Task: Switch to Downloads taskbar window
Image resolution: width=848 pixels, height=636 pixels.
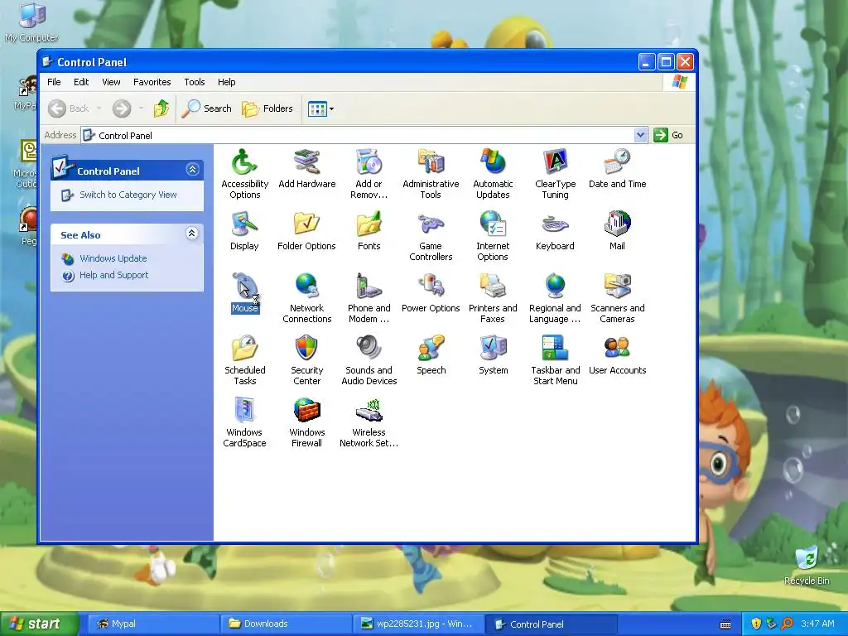Action: coord(286,624)
